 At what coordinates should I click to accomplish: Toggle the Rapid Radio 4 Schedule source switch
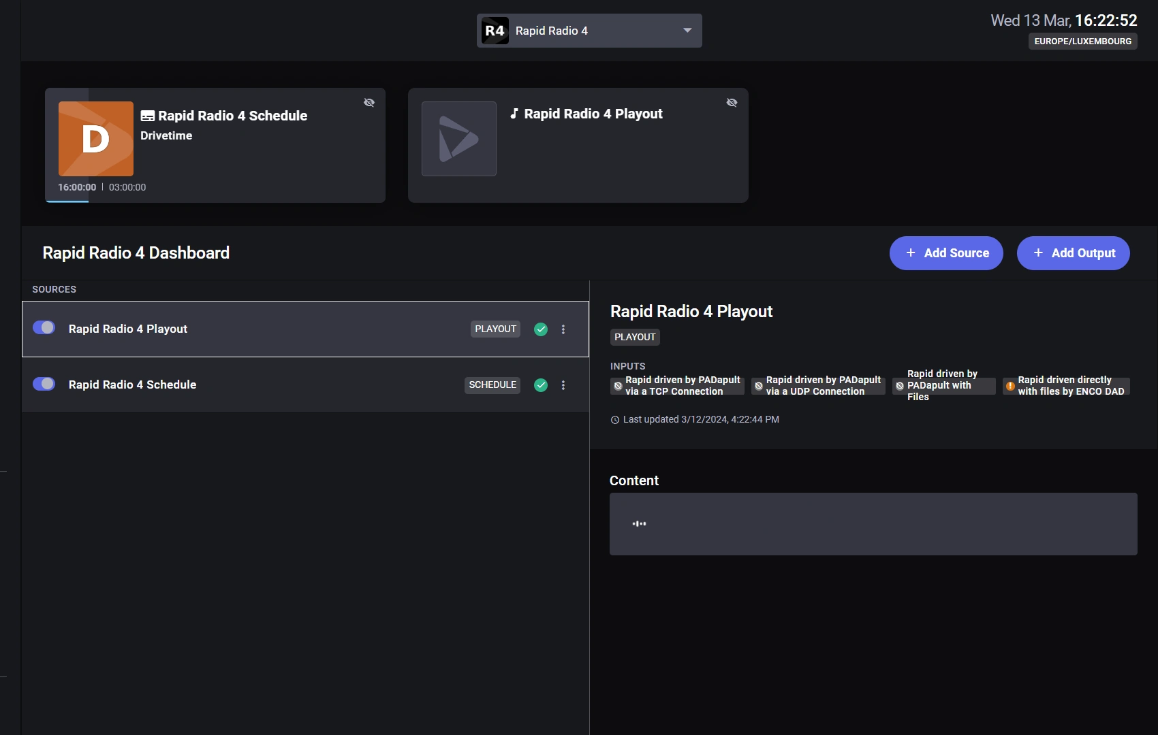point(44,384)
